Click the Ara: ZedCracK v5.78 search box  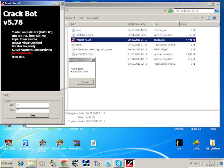click(x=194, y=10)
